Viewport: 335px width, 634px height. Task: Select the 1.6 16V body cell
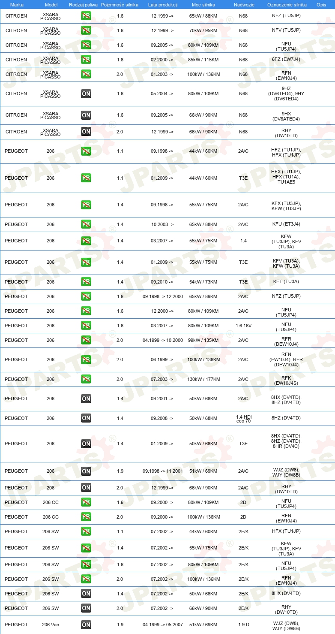[243, 326]
